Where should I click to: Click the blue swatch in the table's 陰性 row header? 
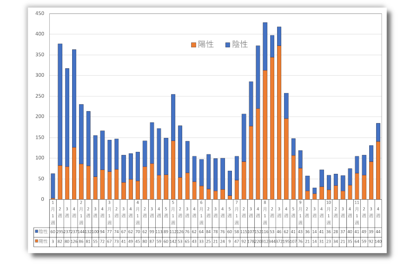(x=36, y=231)
